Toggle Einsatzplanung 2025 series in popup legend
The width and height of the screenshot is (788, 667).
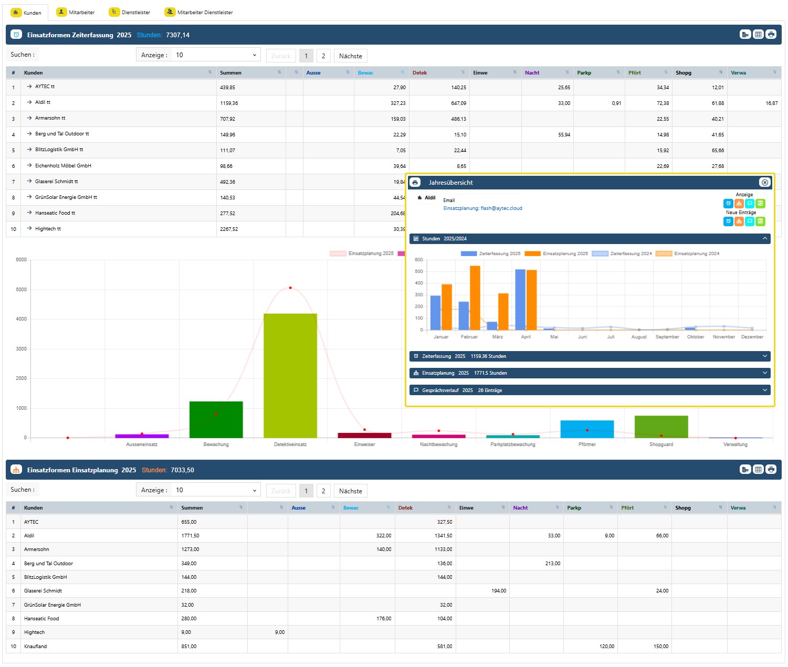coord(556,253)
